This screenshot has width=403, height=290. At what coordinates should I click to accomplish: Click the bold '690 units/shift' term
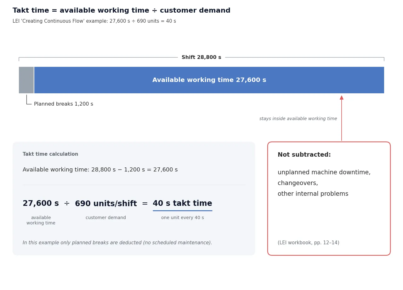(x=106, y=204)
